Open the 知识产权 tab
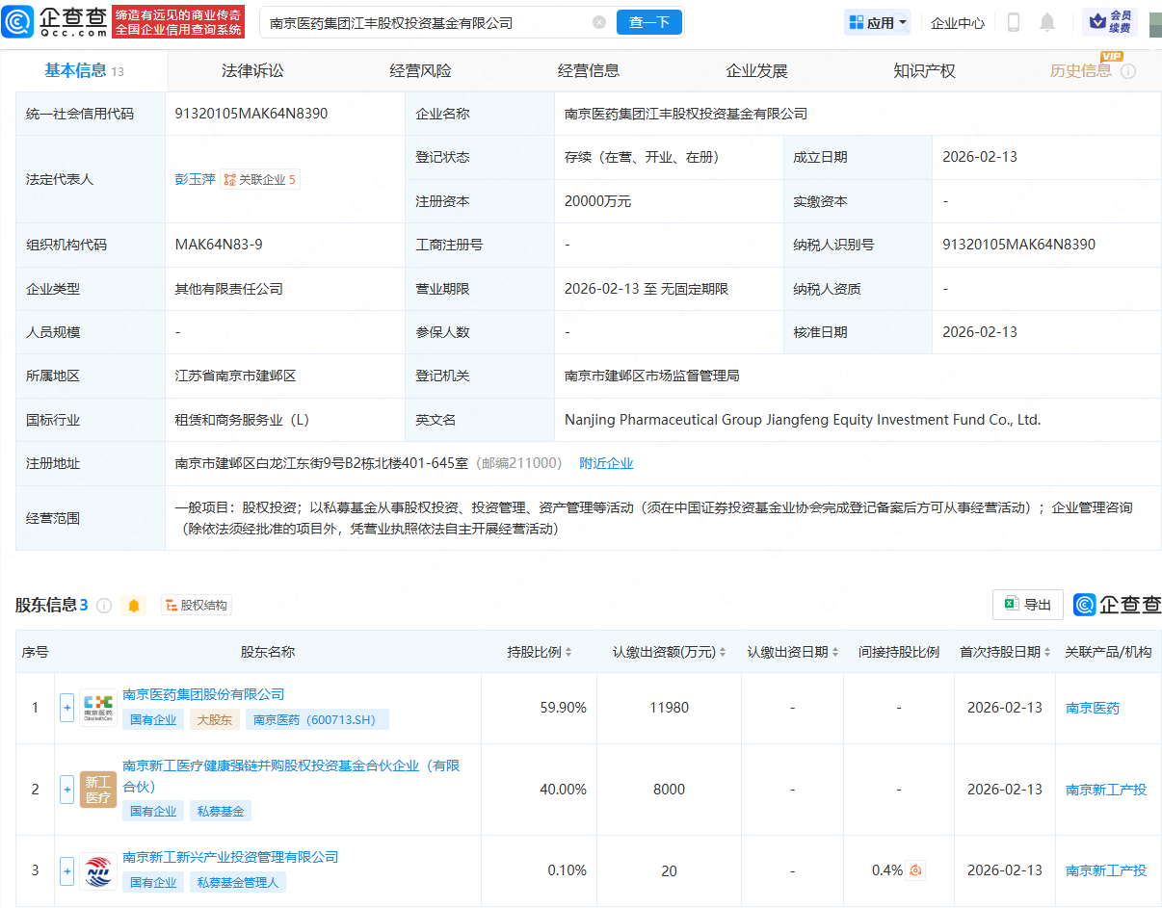Viewport: 1162px width, 908px height. (x=923, y=69)
